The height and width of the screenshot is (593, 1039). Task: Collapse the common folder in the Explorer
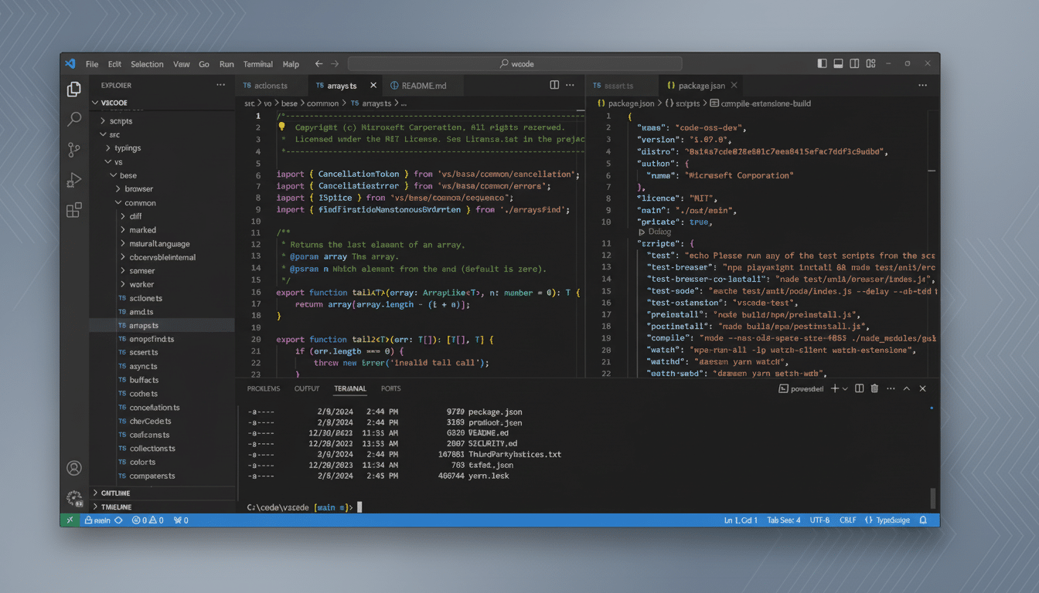[140, 202]
